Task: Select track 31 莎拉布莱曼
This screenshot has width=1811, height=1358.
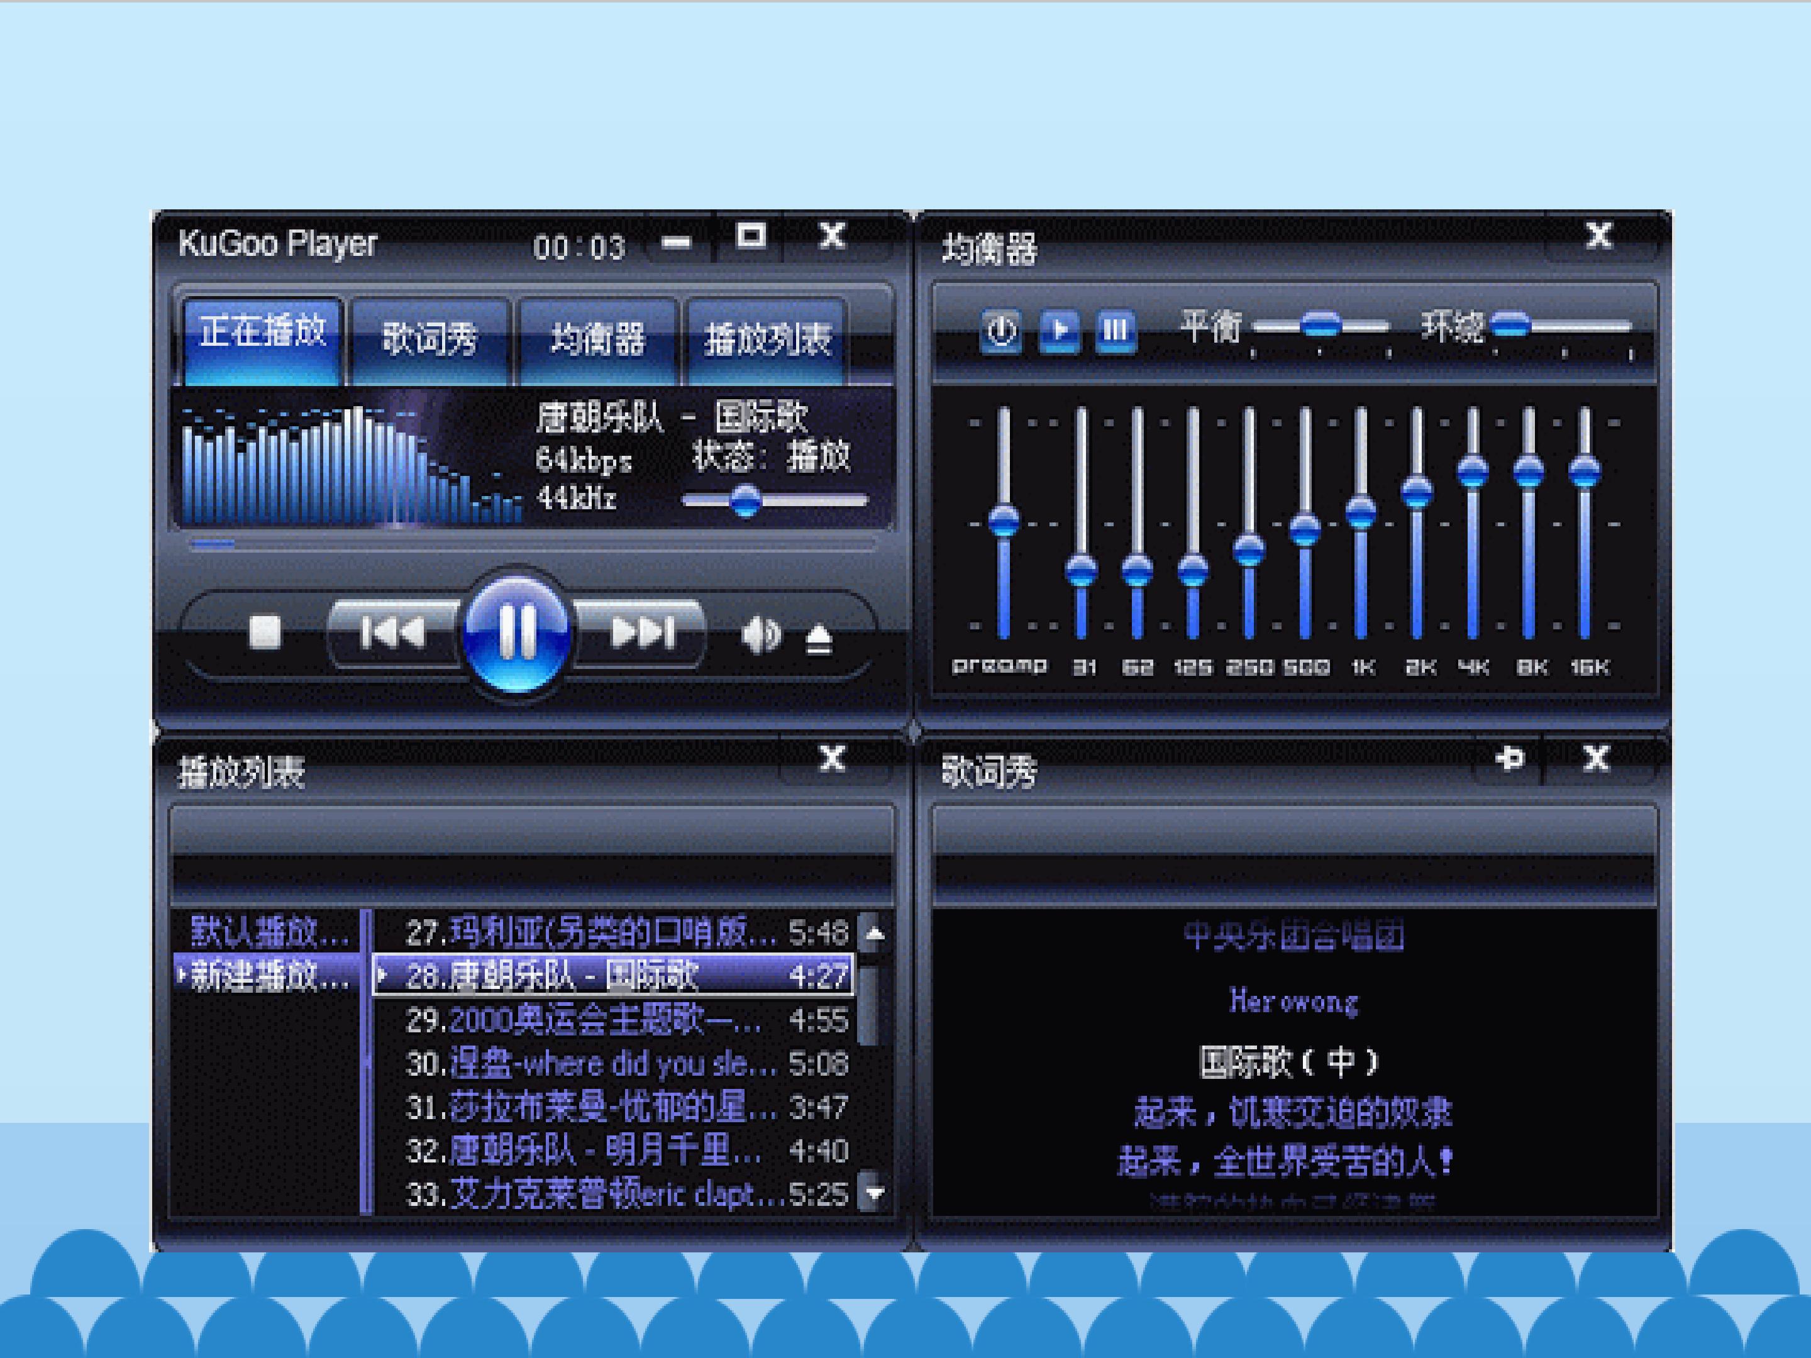Action: [614, 1108]
